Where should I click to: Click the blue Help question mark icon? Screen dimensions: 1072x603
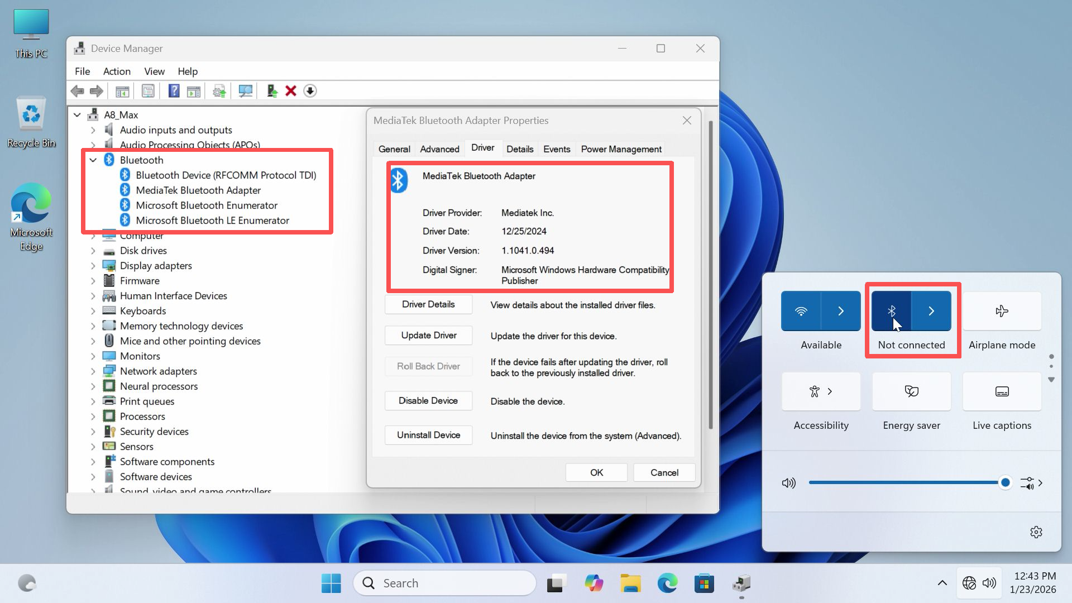tap(174, 91)
